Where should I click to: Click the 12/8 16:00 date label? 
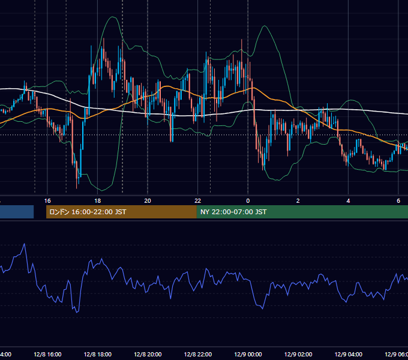point(47,354)
